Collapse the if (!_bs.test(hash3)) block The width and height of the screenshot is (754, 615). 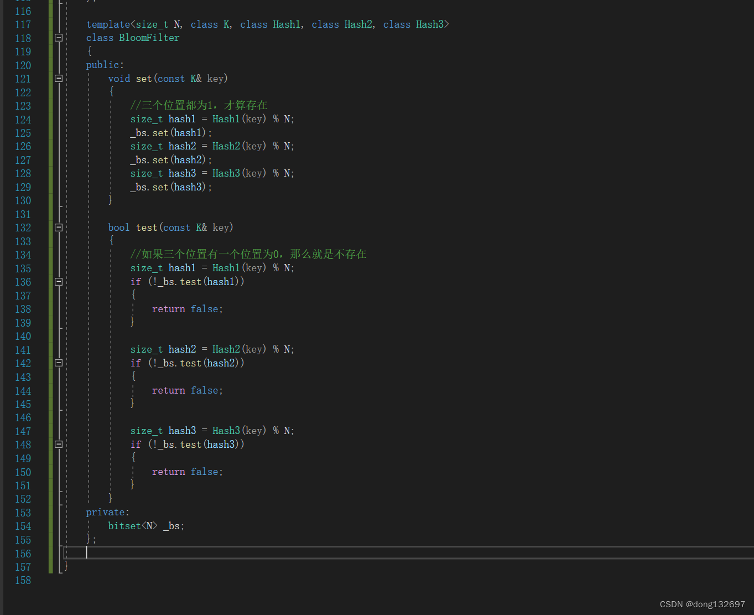click(59, 445)
